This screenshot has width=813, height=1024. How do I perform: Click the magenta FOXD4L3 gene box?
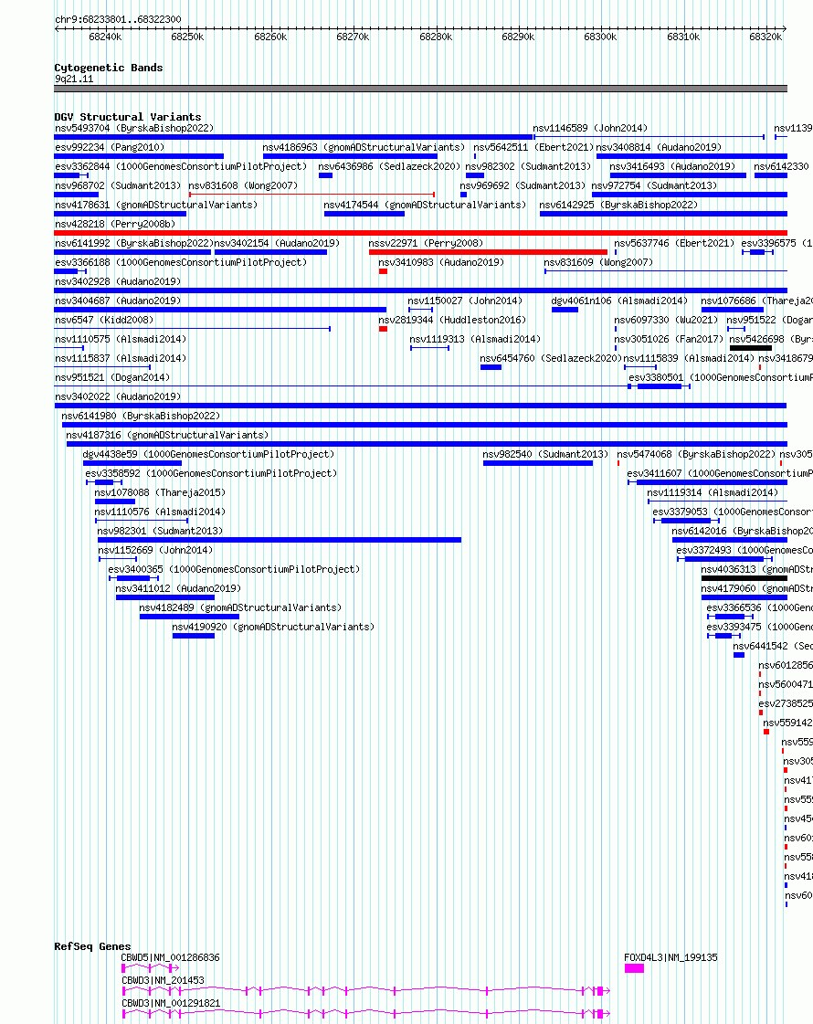(x=634, y=968)
